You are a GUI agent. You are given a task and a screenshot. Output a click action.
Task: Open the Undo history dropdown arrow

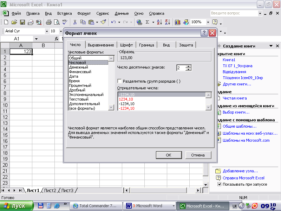coord(119,22)
